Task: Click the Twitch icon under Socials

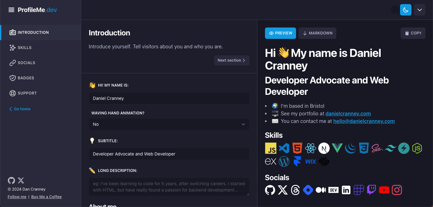Action: pyautogui.click(x=371, y=190)
